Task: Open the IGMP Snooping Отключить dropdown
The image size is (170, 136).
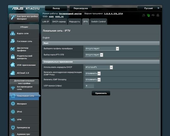Action: pos(93,80)
